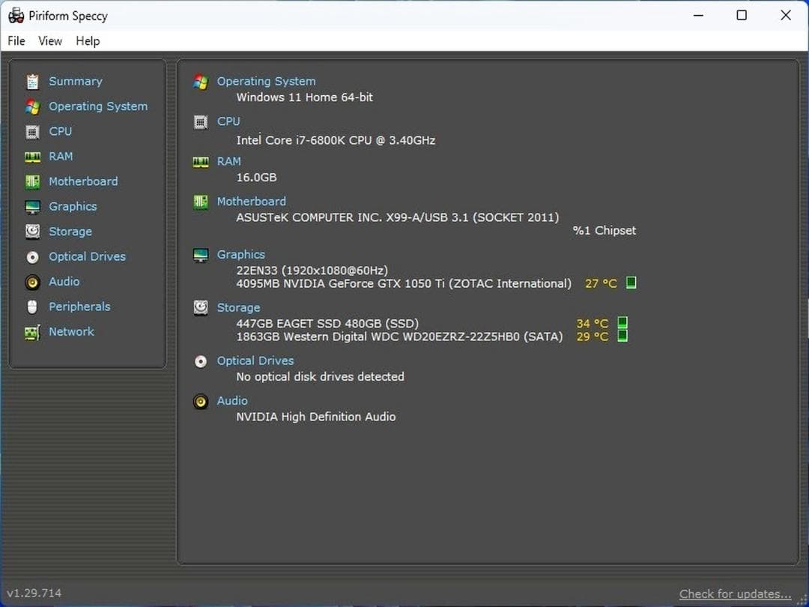
Task: Select the Peripherals icon in the sidebar
Action: [x=33, y=306]
